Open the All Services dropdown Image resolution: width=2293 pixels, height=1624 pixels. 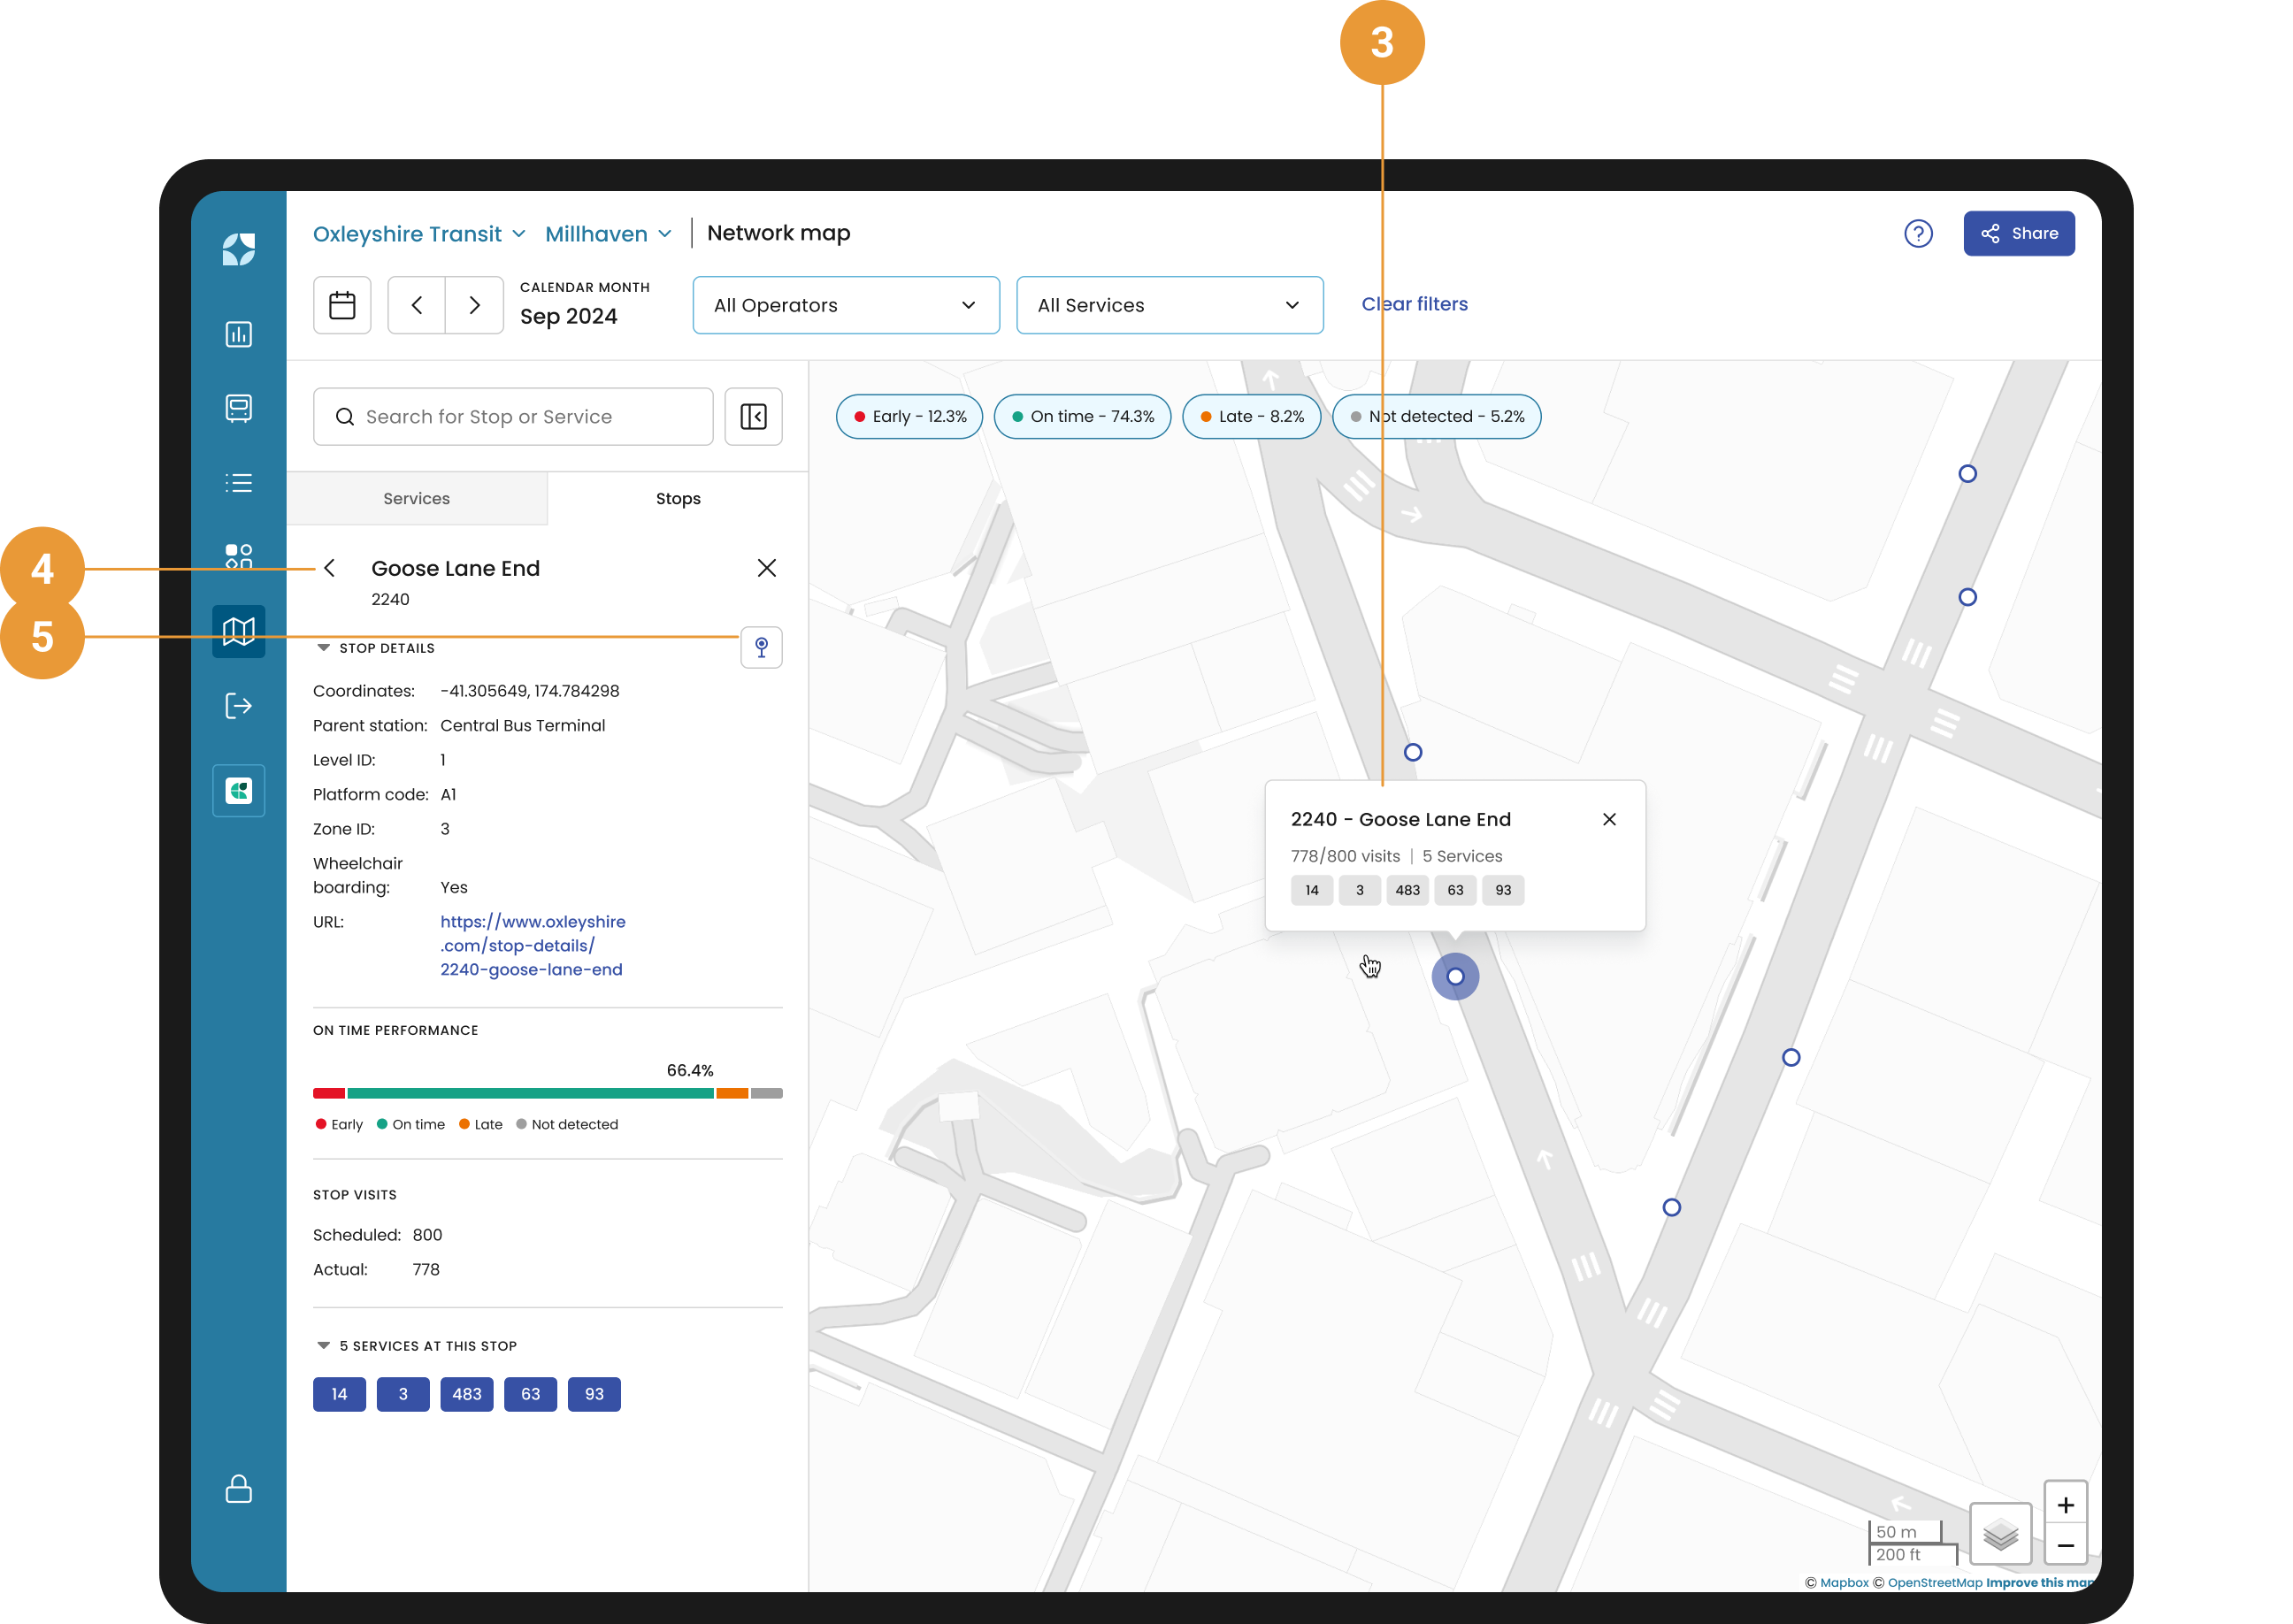1169,305
